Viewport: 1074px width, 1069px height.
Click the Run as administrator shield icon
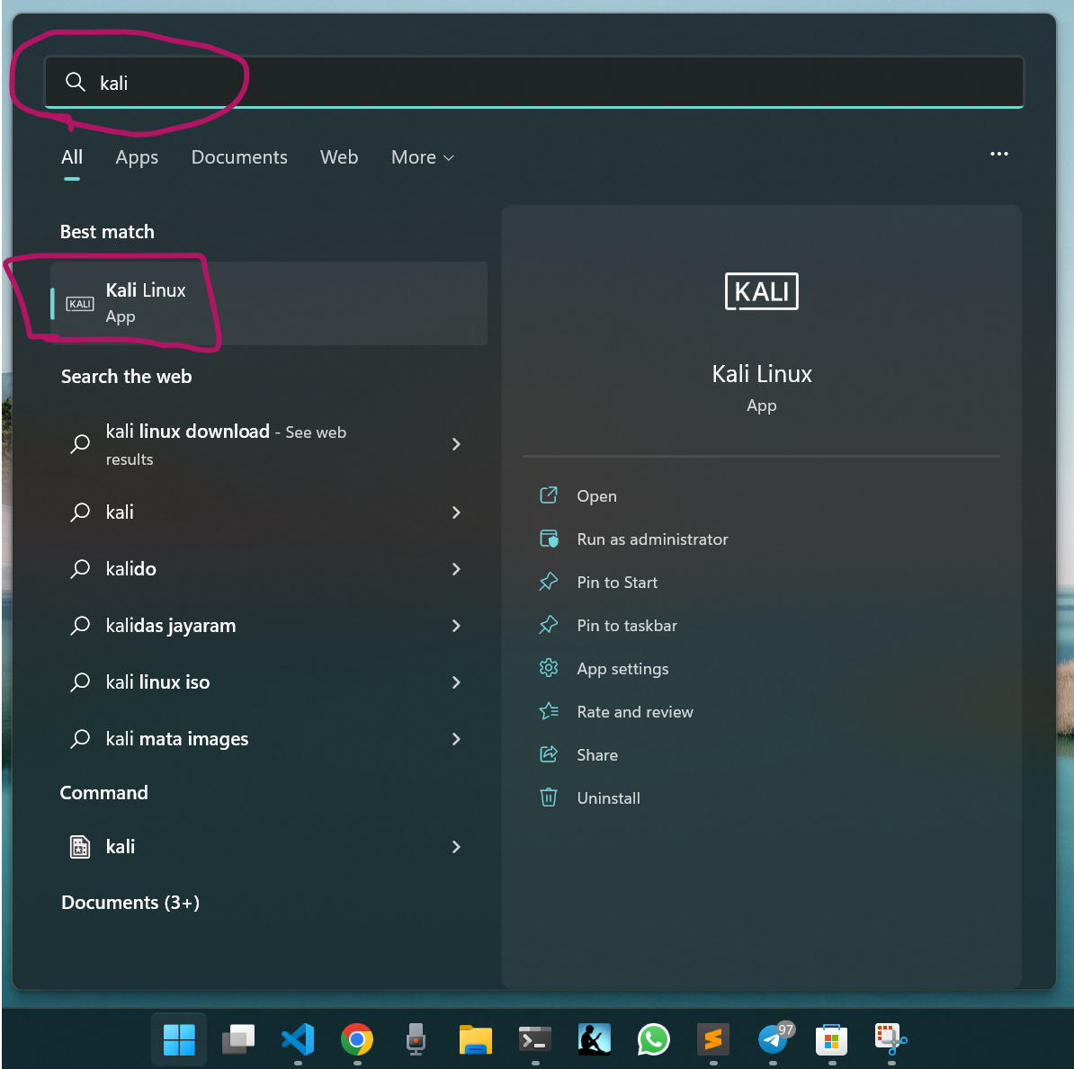549,539
